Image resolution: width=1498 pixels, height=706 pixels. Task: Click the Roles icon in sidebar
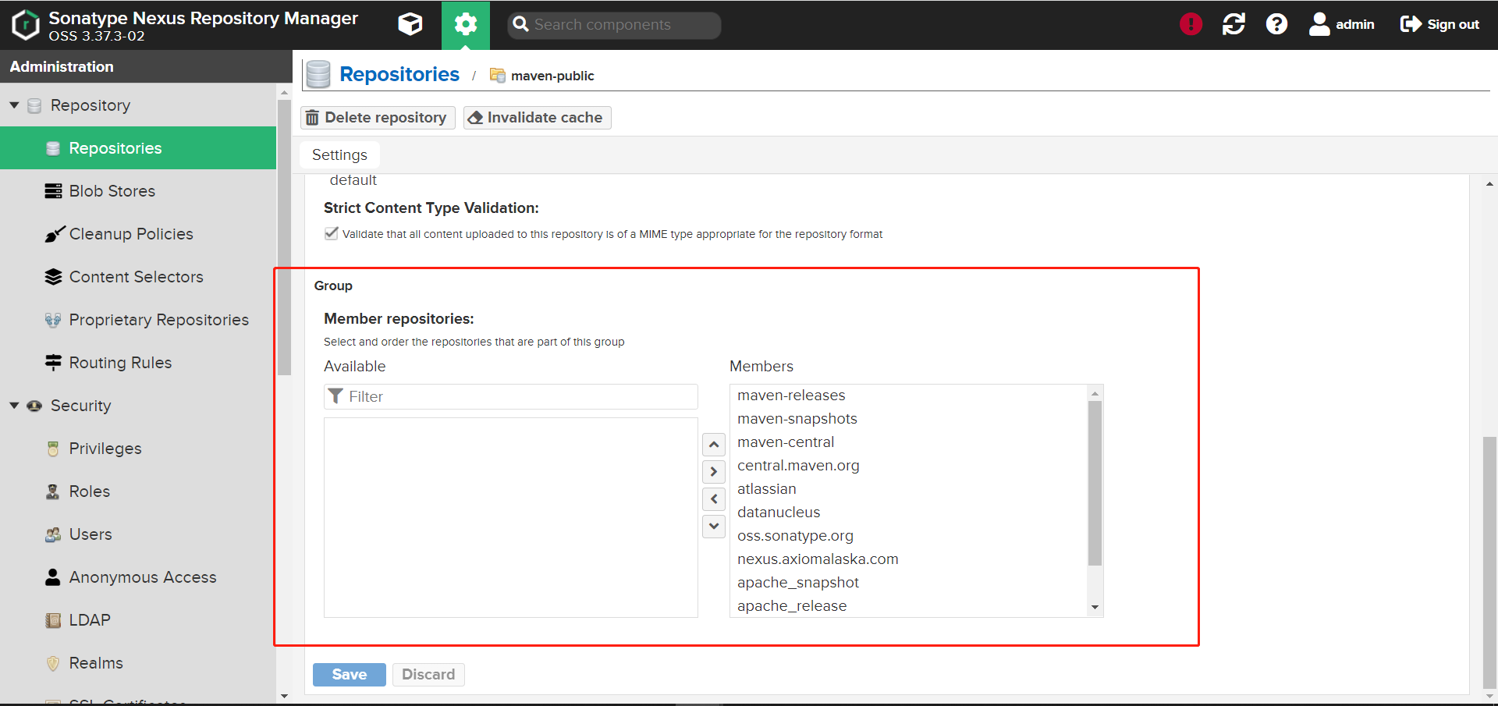(x=53, y=491)
